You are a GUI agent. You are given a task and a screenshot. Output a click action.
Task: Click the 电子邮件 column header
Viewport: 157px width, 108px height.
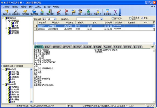click(131, 22)
